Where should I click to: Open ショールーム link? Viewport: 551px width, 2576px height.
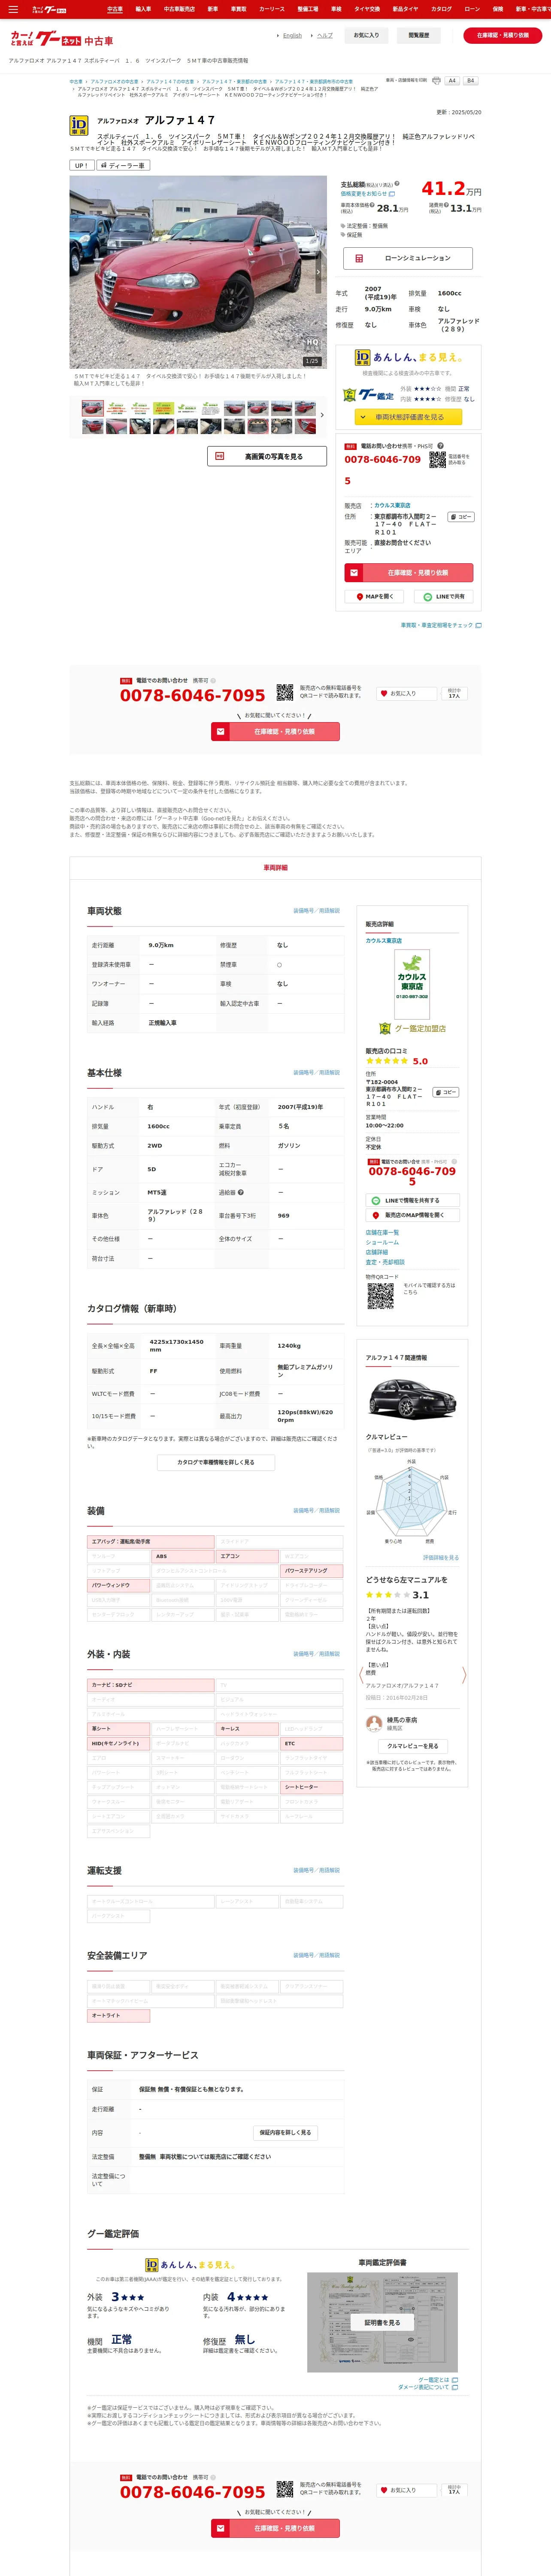(382, 1242)
